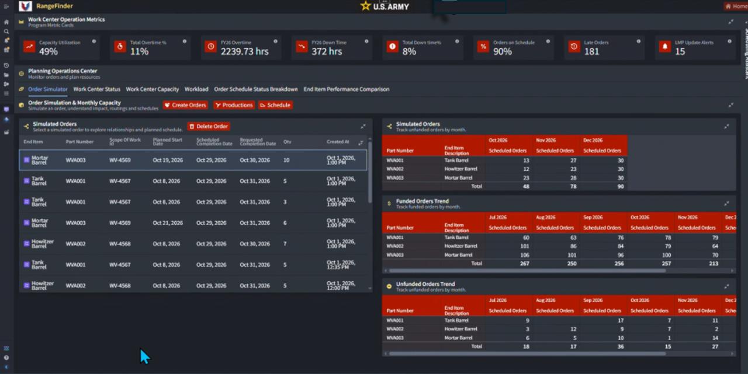
Task: Open the folder icon in the left sidebar
Action: click(6, 75)
